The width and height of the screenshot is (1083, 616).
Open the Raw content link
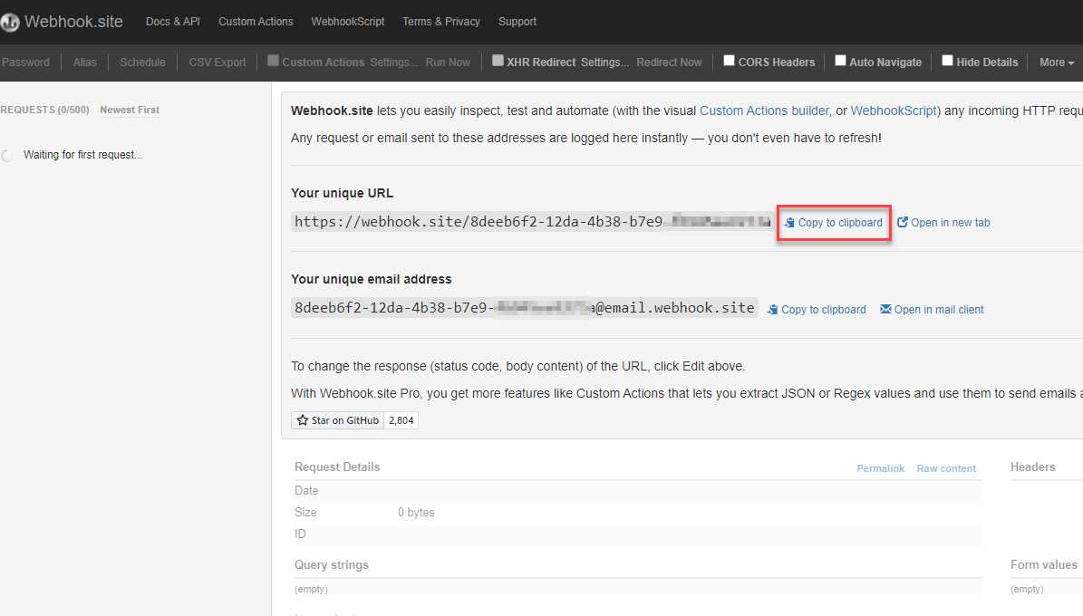(946, 468)
